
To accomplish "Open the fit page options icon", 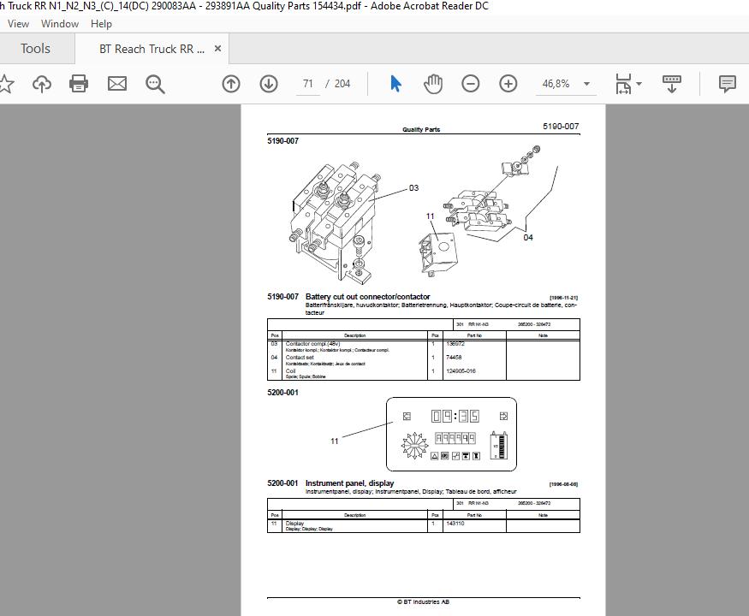I will pos(623,84).
